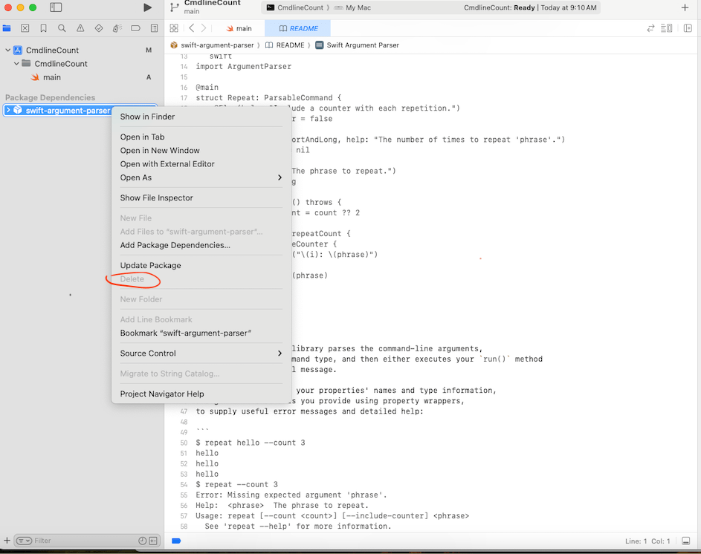Open the filter options dropdown

(x=24, y=541)
